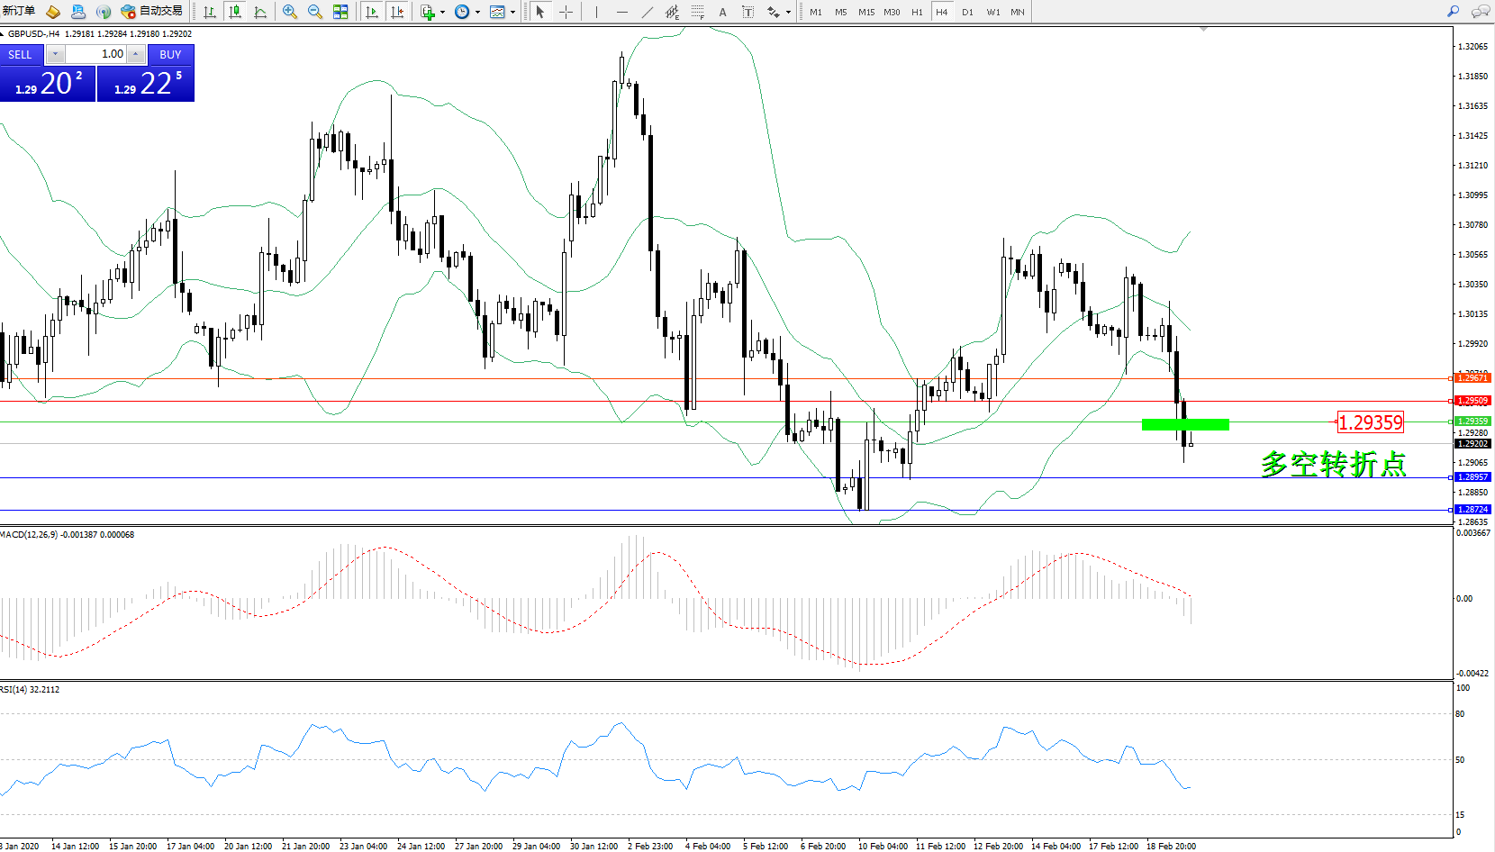The height and width of the screenshot is (852, 1495).
Task: Expand the periodicity clock dropdown arrow
Action: point(477,13)
